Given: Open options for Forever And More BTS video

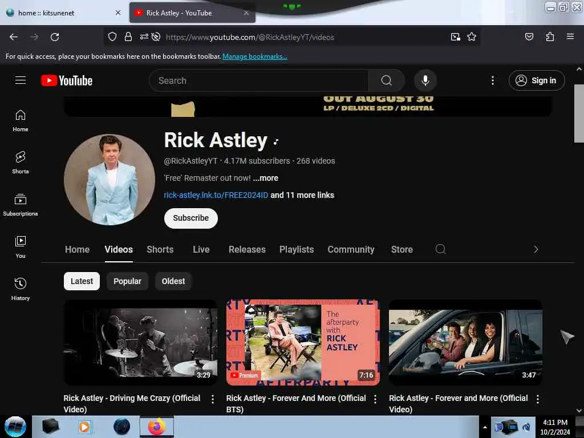Looking at the screenshot, I should coord(375,399).
